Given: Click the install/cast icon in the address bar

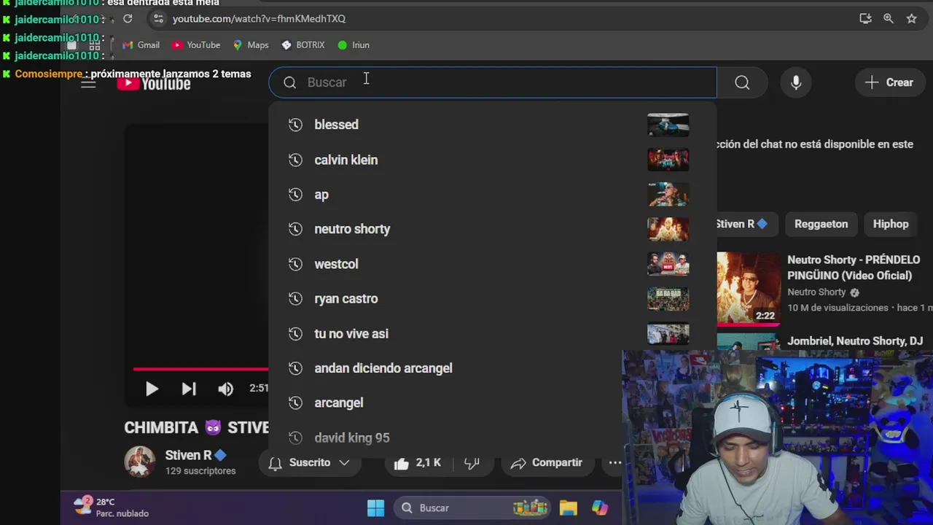Looking at the screenshot, I should tap(865, 19).
